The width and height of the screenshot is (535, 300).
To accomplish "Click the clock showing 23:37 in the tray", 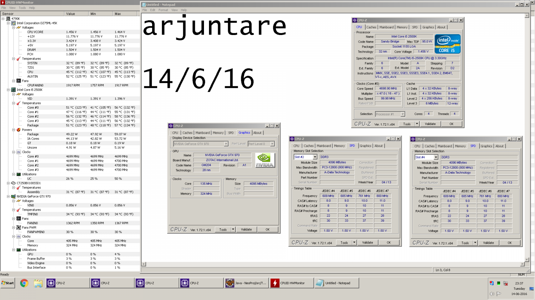I will (x=519, y=283).
